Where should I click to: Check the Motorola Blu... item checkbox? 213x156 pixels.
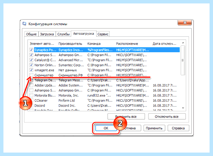click(31, 96)
